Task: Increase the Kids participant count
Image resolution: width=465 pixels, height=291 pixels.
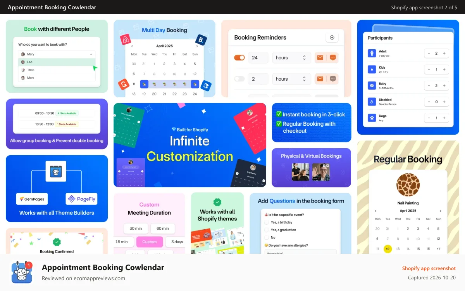Action: click(x=444, y=69)
